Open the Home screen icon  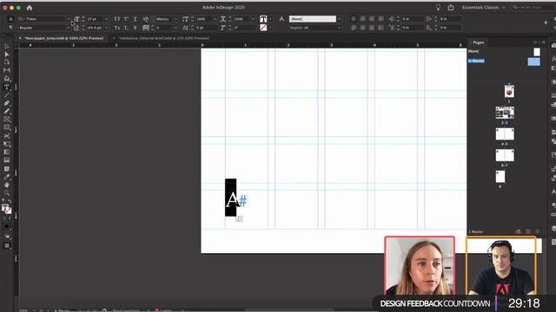coord(30,8)
